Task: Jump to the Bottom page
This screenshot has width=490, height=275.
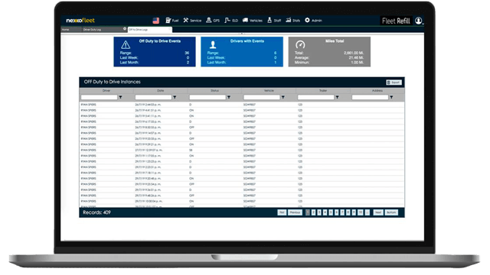Action: (391, 212)
